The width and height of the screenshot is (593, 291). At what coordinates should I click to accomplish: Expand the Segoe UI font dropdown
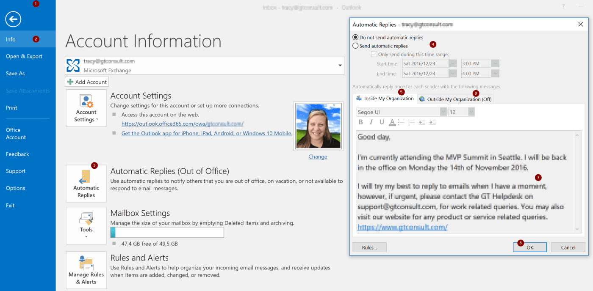click(x=443, y=112)
